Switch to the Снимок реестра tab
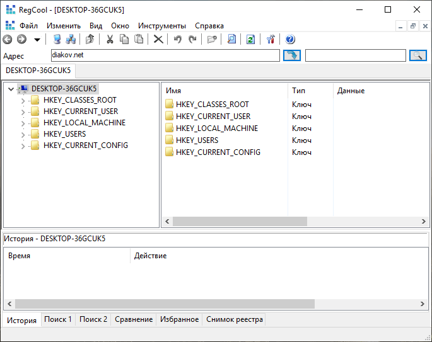The width and height of the screenshot is (432, 342). click(235, 319)
